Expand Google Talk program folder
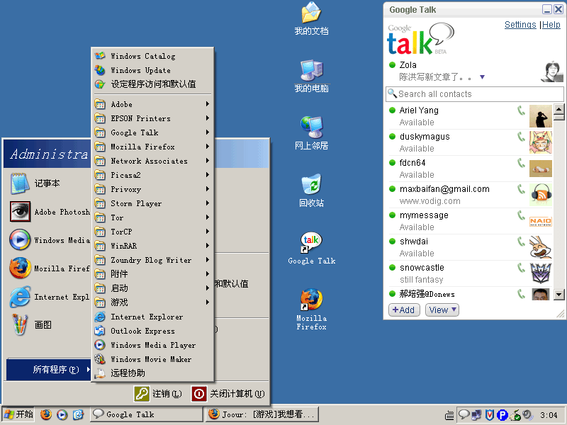 click(x=152, y=132)
